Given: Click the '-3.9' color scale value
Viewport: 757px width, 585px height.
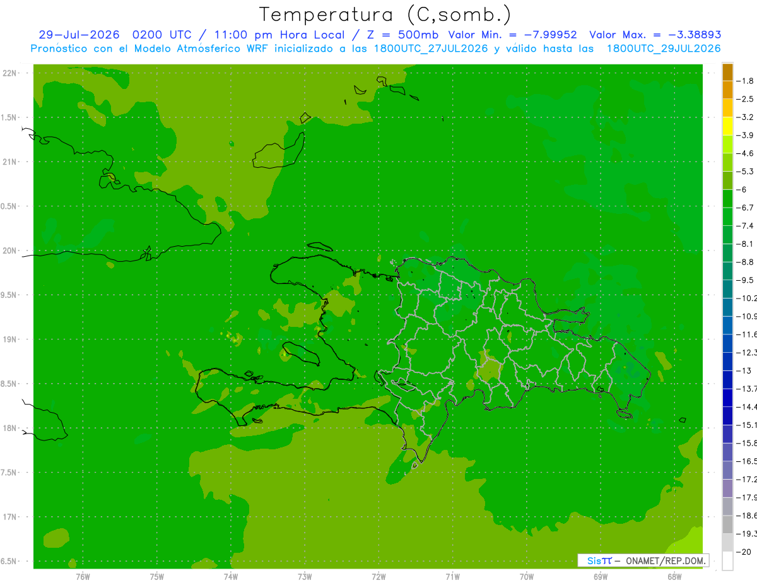Looking at the screenshot, I should [x=746, y=135].
